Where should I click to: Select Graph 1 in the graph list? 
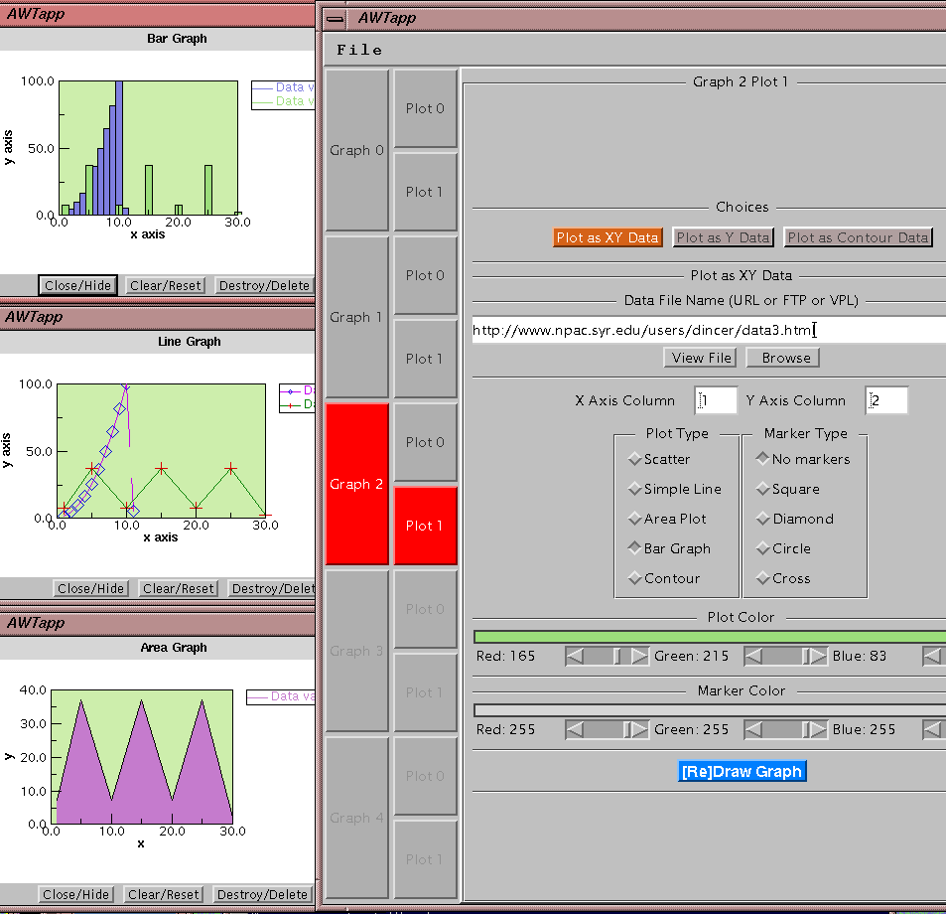tap(356, 317)
